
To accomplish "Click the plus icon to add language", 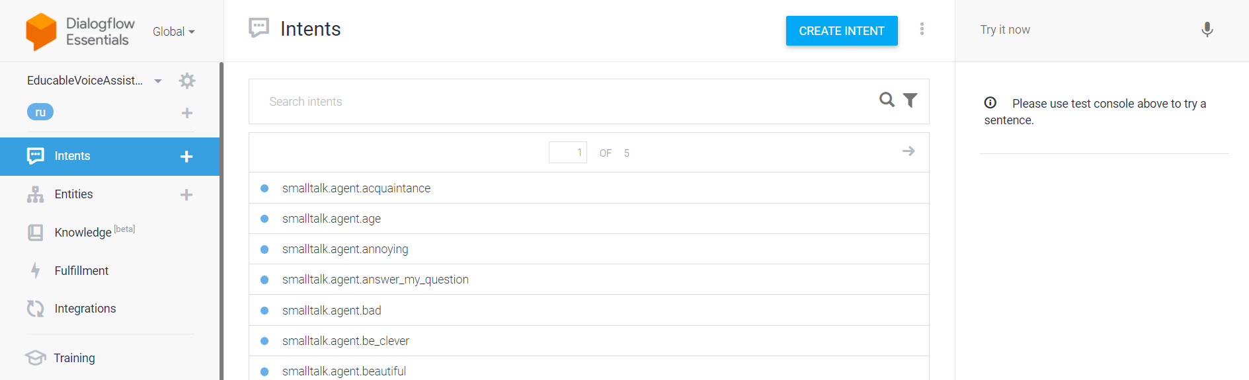I will pyautogui.click(x=187, y=113).
